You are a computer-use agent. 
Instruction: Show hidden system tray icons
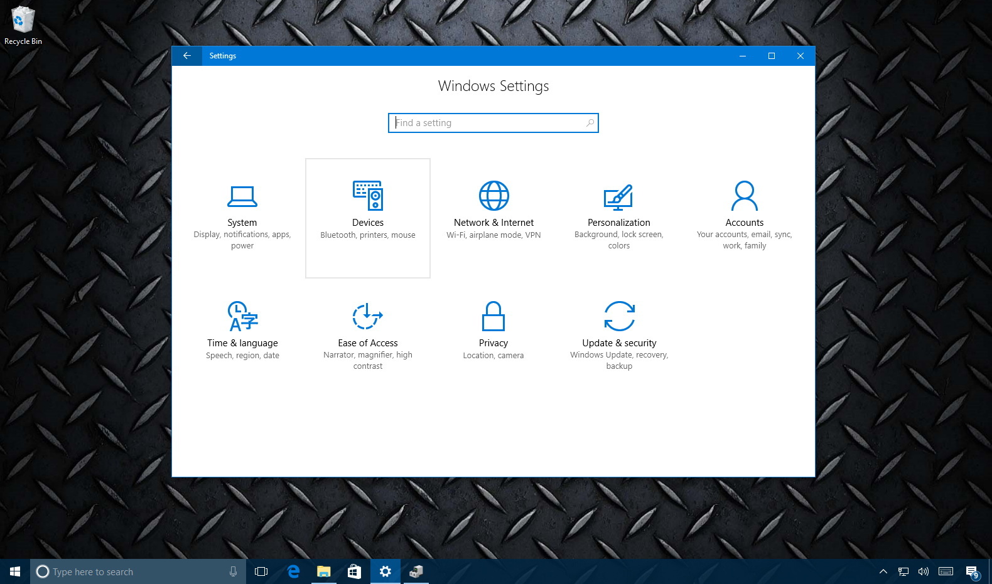pos(883,571)
